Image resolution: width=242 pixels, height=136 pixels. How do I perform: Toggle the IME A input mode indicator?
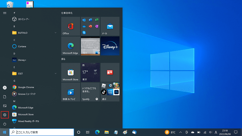coord(216,132)
